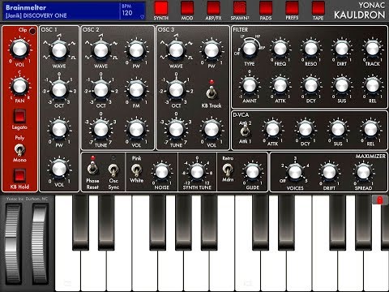The width and height of the screenshot is (389, 292).
Task: Click the Clip indicator light
Action: click(32, 31)
